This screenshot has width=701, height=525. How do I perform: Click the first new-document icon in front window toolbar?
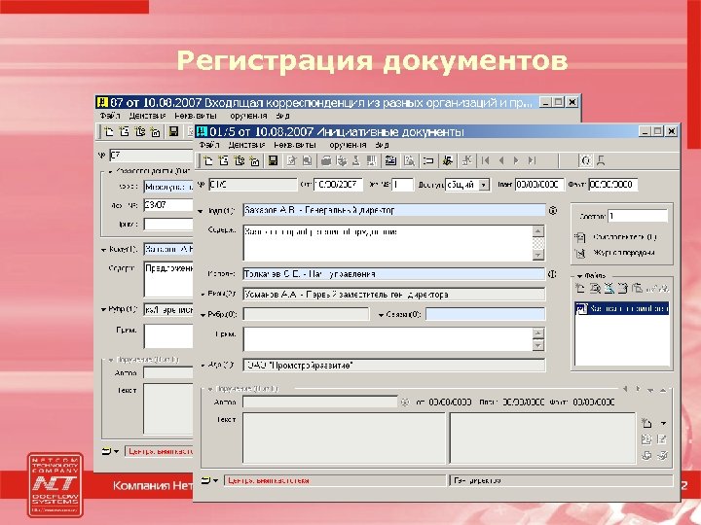pos(208,160)
